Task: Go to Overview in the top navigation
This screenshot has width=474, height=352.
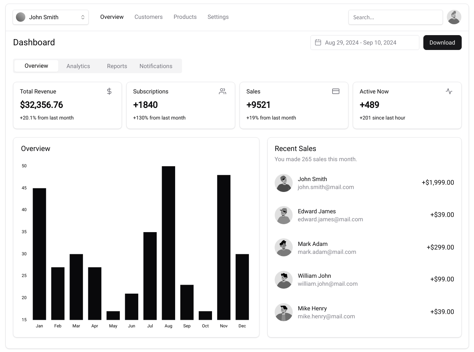Action: pyautogui.click(x=112, y=17)
